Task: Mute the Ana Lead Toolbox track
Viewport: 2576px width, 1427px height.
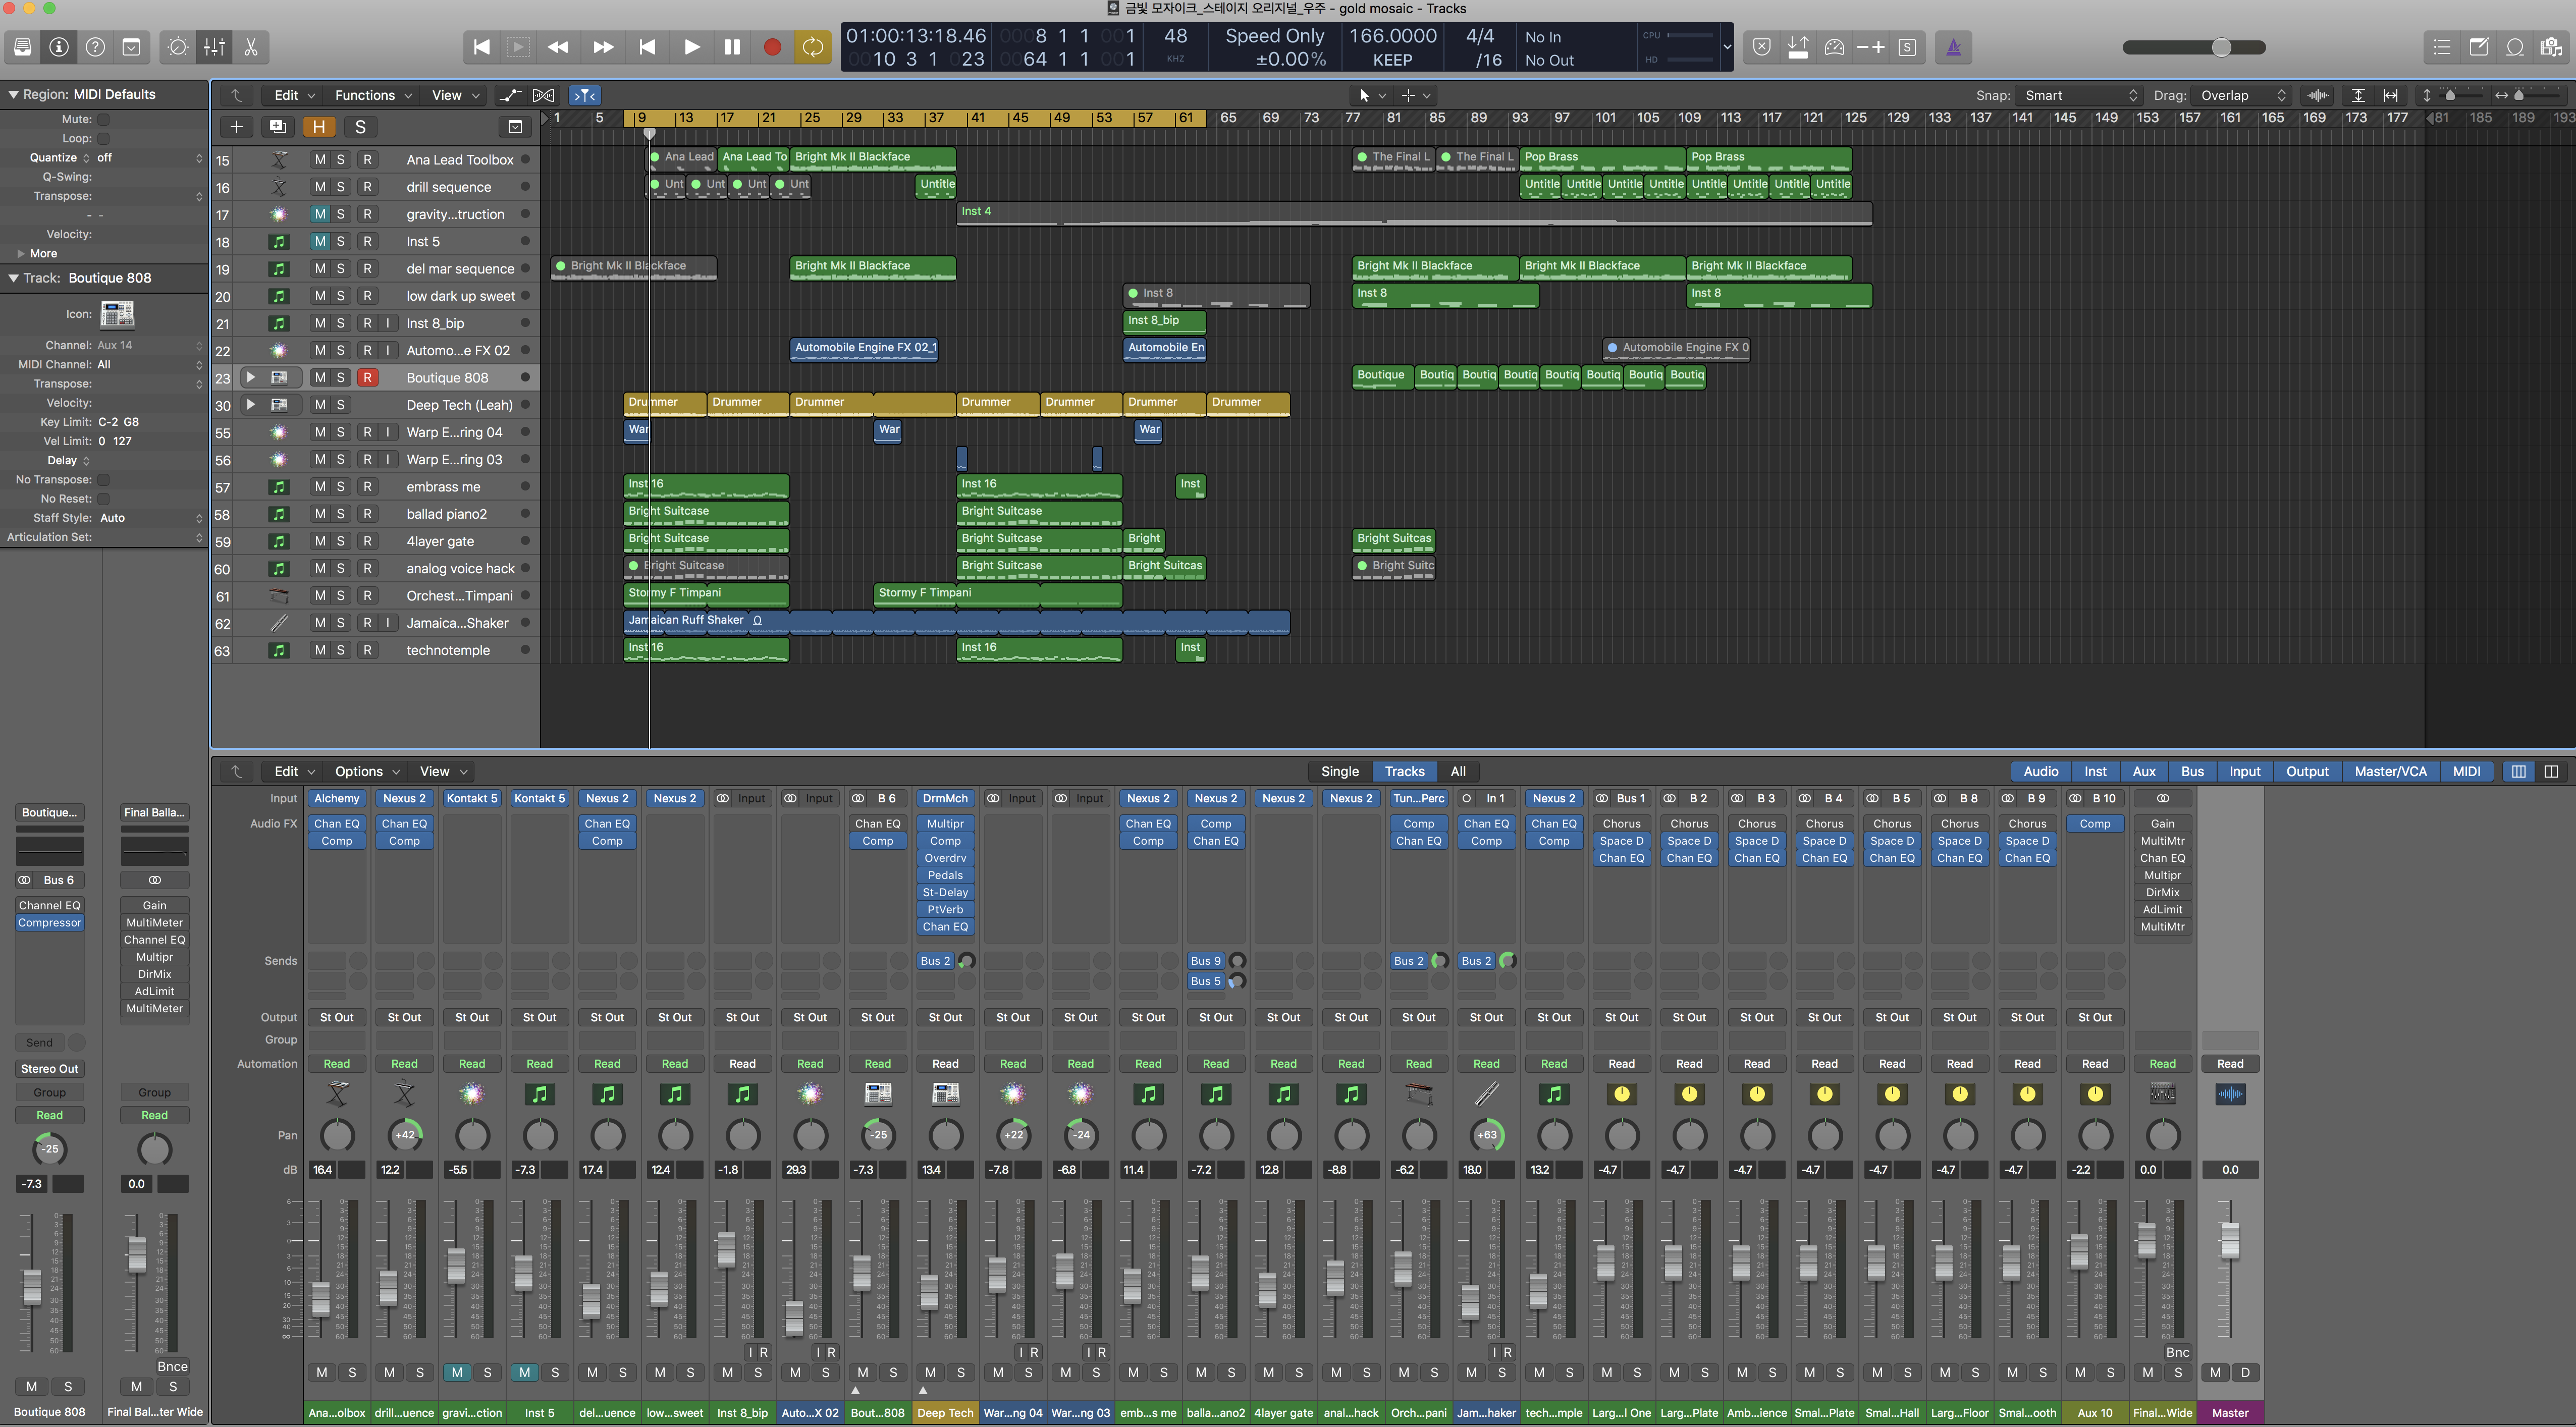Action: (x=319, y=159)
